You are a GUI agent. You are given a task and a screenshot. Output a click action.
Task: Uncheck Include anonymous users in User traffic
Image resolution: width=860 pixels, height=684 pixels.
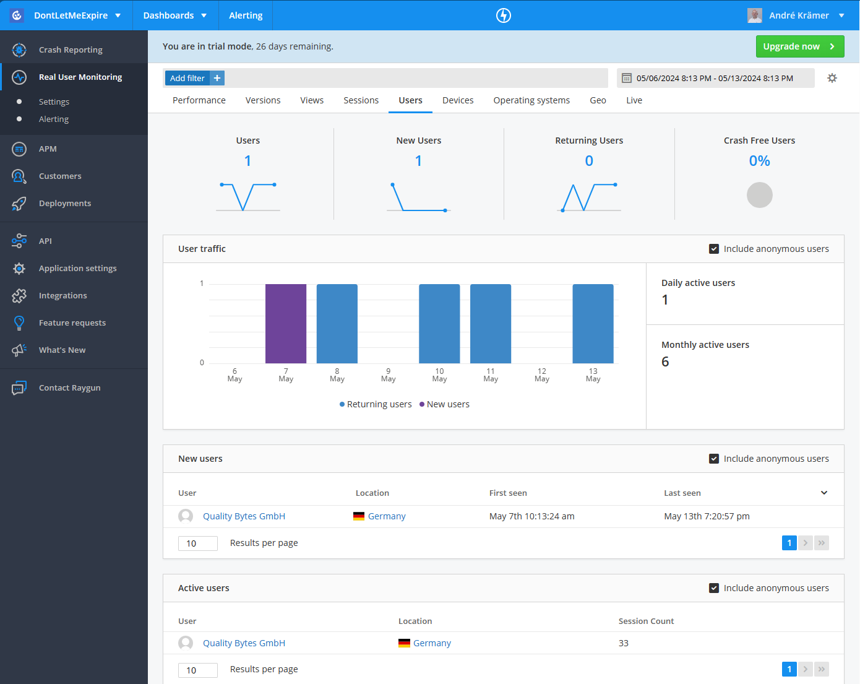click(x=714, y=248)
